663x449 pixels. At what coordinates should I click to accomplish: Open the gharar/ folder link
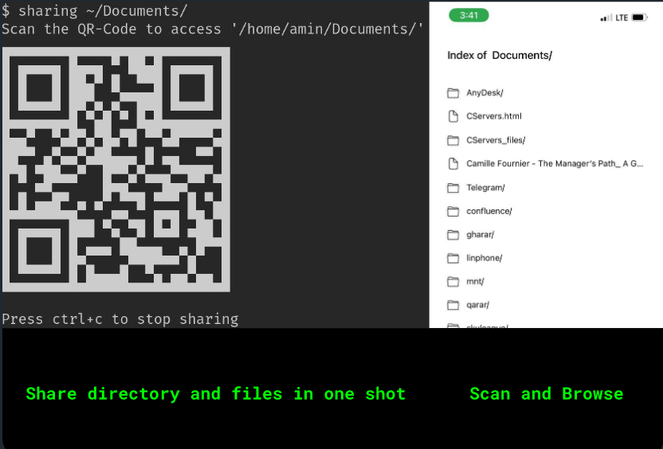point(480,234)
